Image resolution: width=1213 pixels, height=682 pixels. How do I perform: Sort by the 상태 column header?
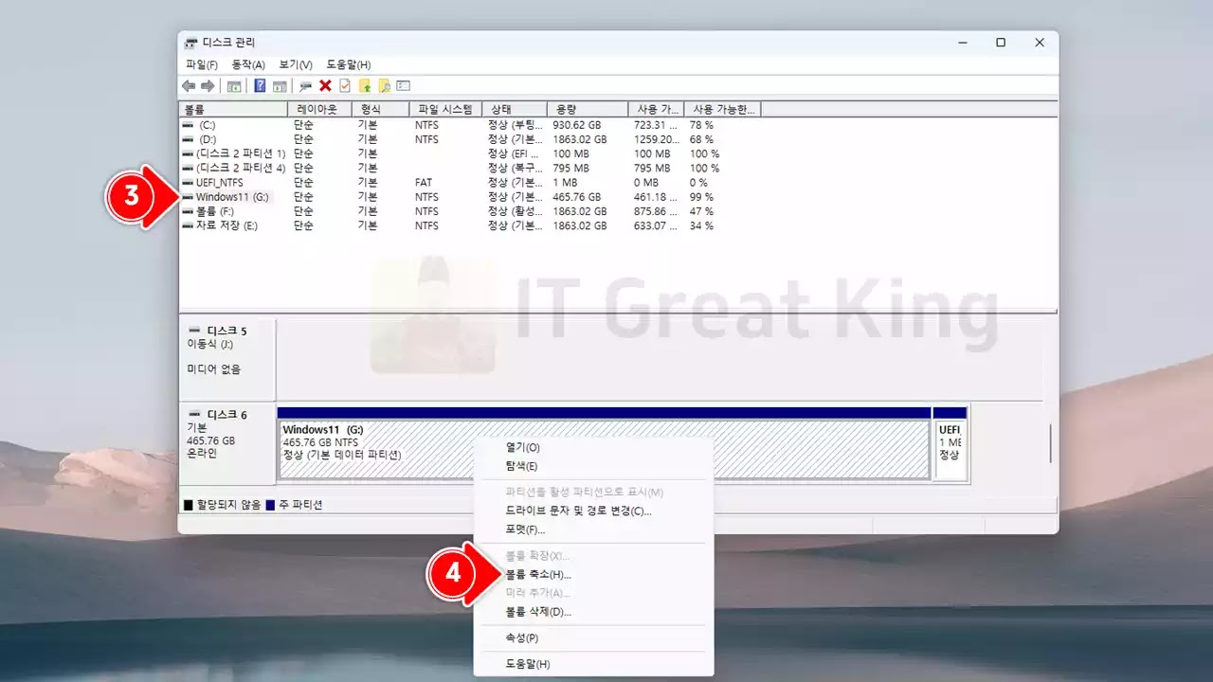pyautogui.click(x=515, y=109)
